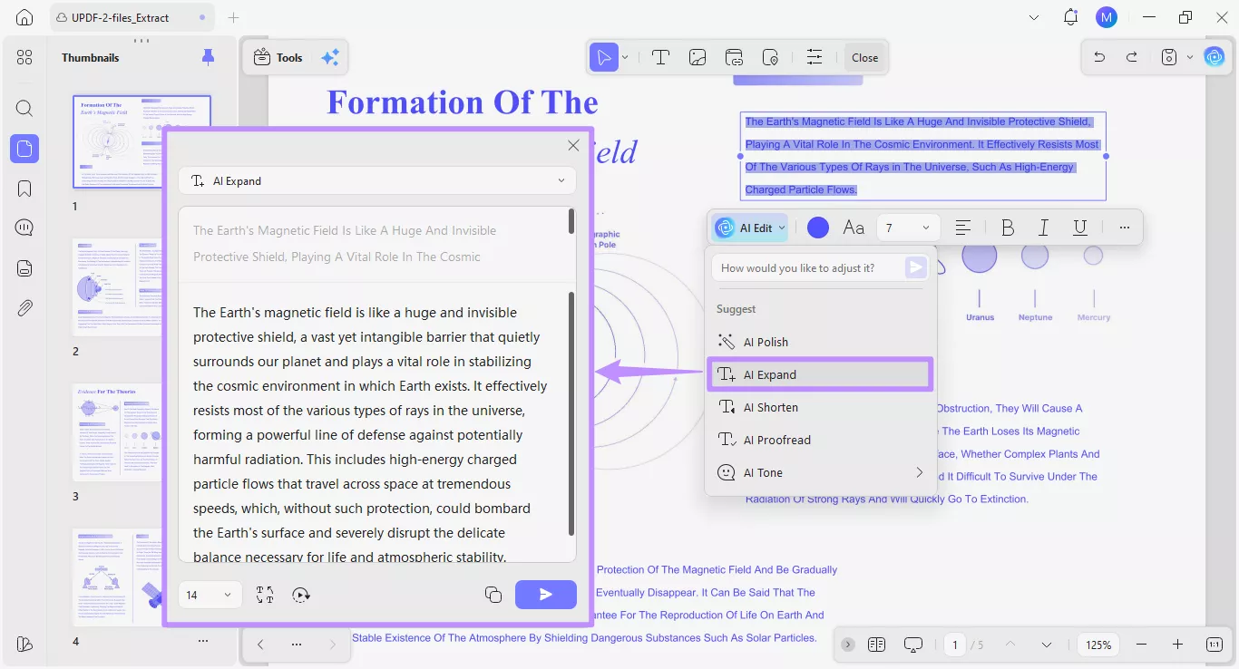Open the tab list chevron in title bar
This screenshot has width=1239, height=669.
click(x=1035, y=17)
